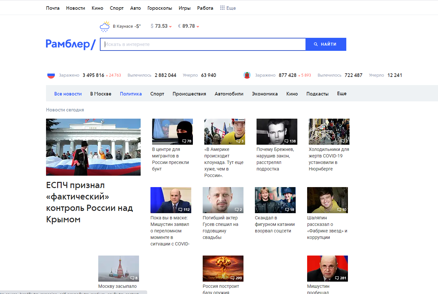Open Авто in the top menu
438x294 pixels.
(135, 8)
